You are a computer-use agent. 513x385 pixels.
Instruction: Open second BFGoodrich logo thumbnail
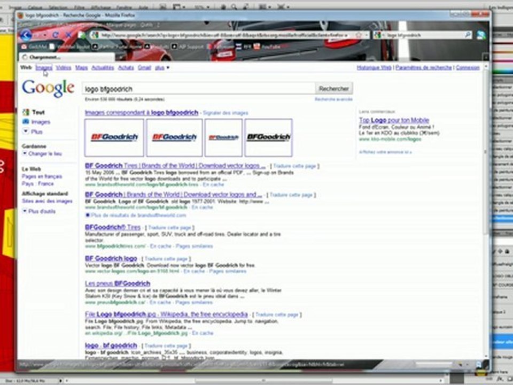pyautogui.click(x=174, y=137)
